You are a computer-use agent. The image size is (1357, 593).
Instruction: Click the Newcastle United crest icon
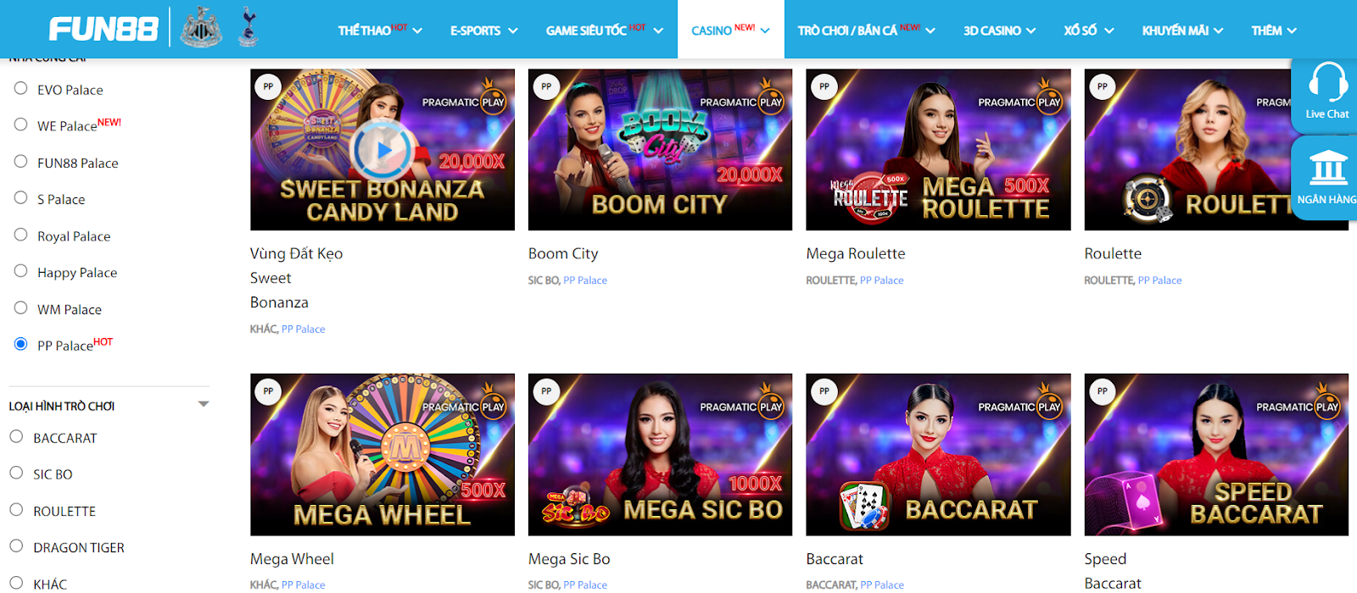(x=201, y=28)
